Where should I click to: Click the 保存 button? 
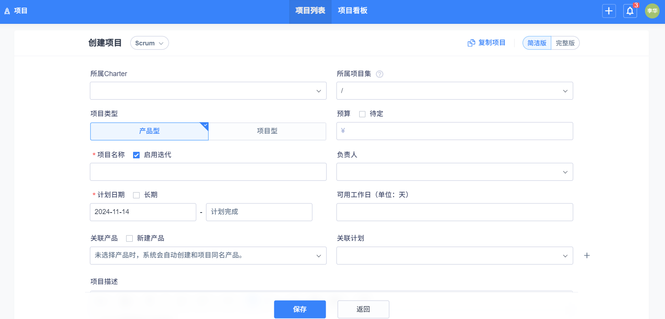300,309
